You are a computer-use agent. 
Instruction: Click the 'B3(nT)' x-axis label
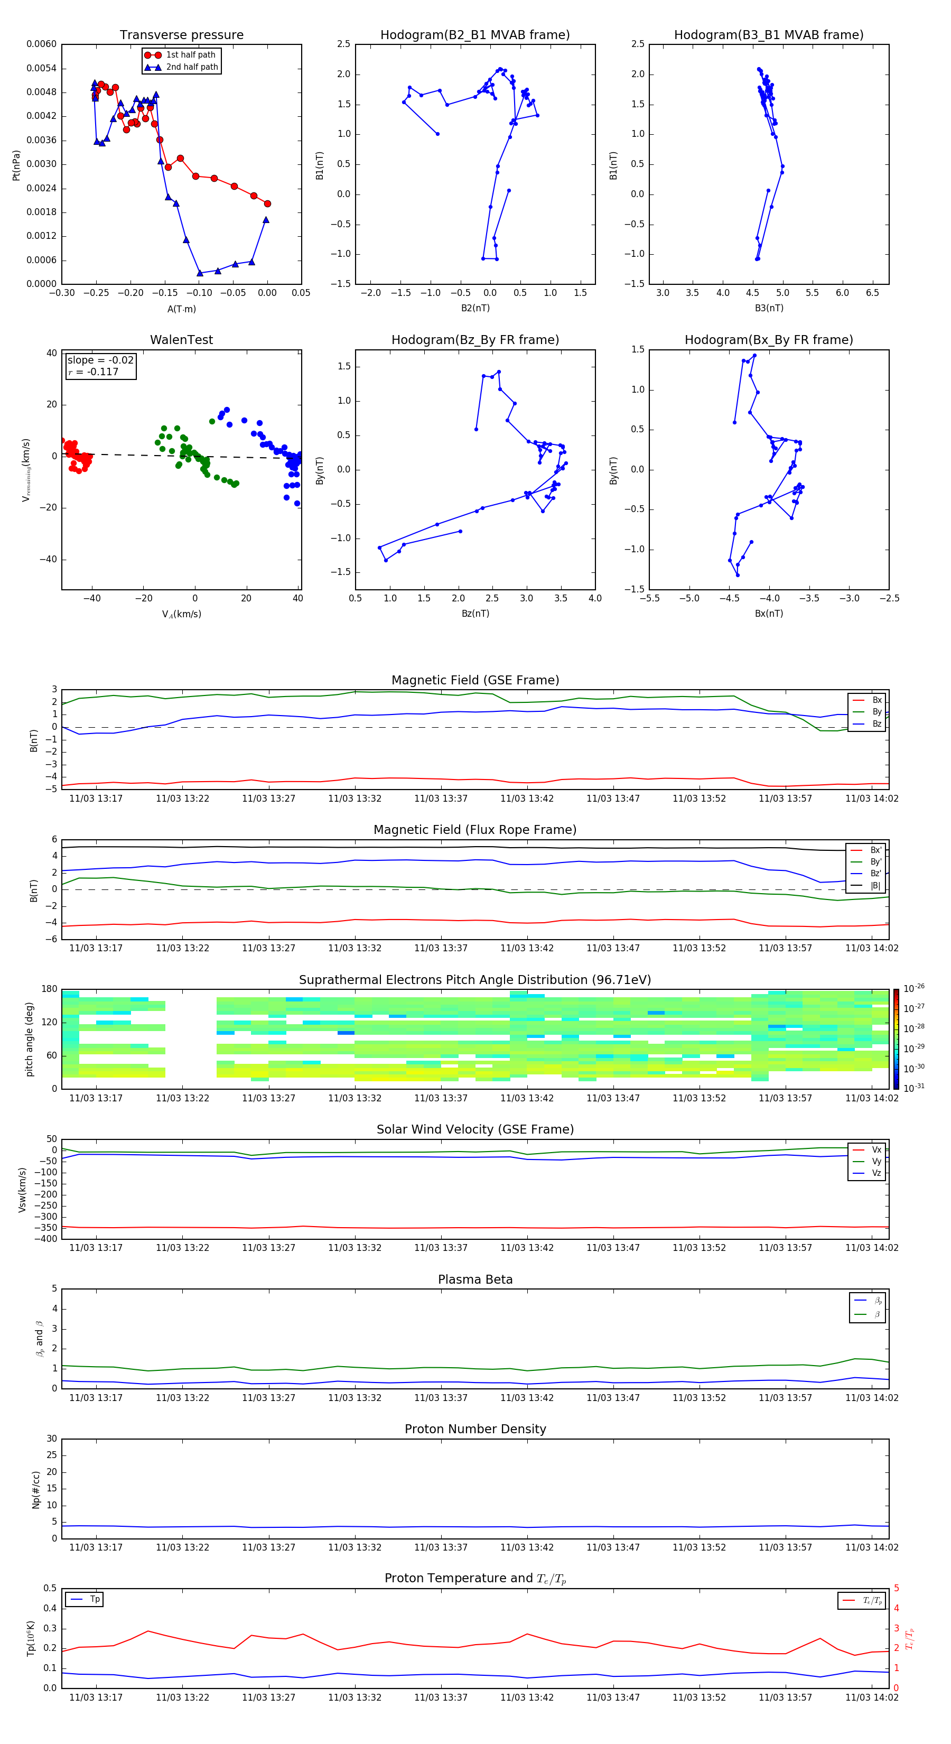click(769, 308)
